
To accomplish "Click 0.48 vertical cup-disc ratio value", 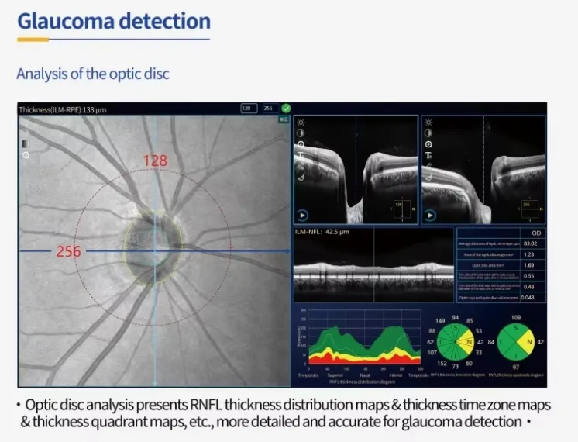I will (x=528, y=287).
